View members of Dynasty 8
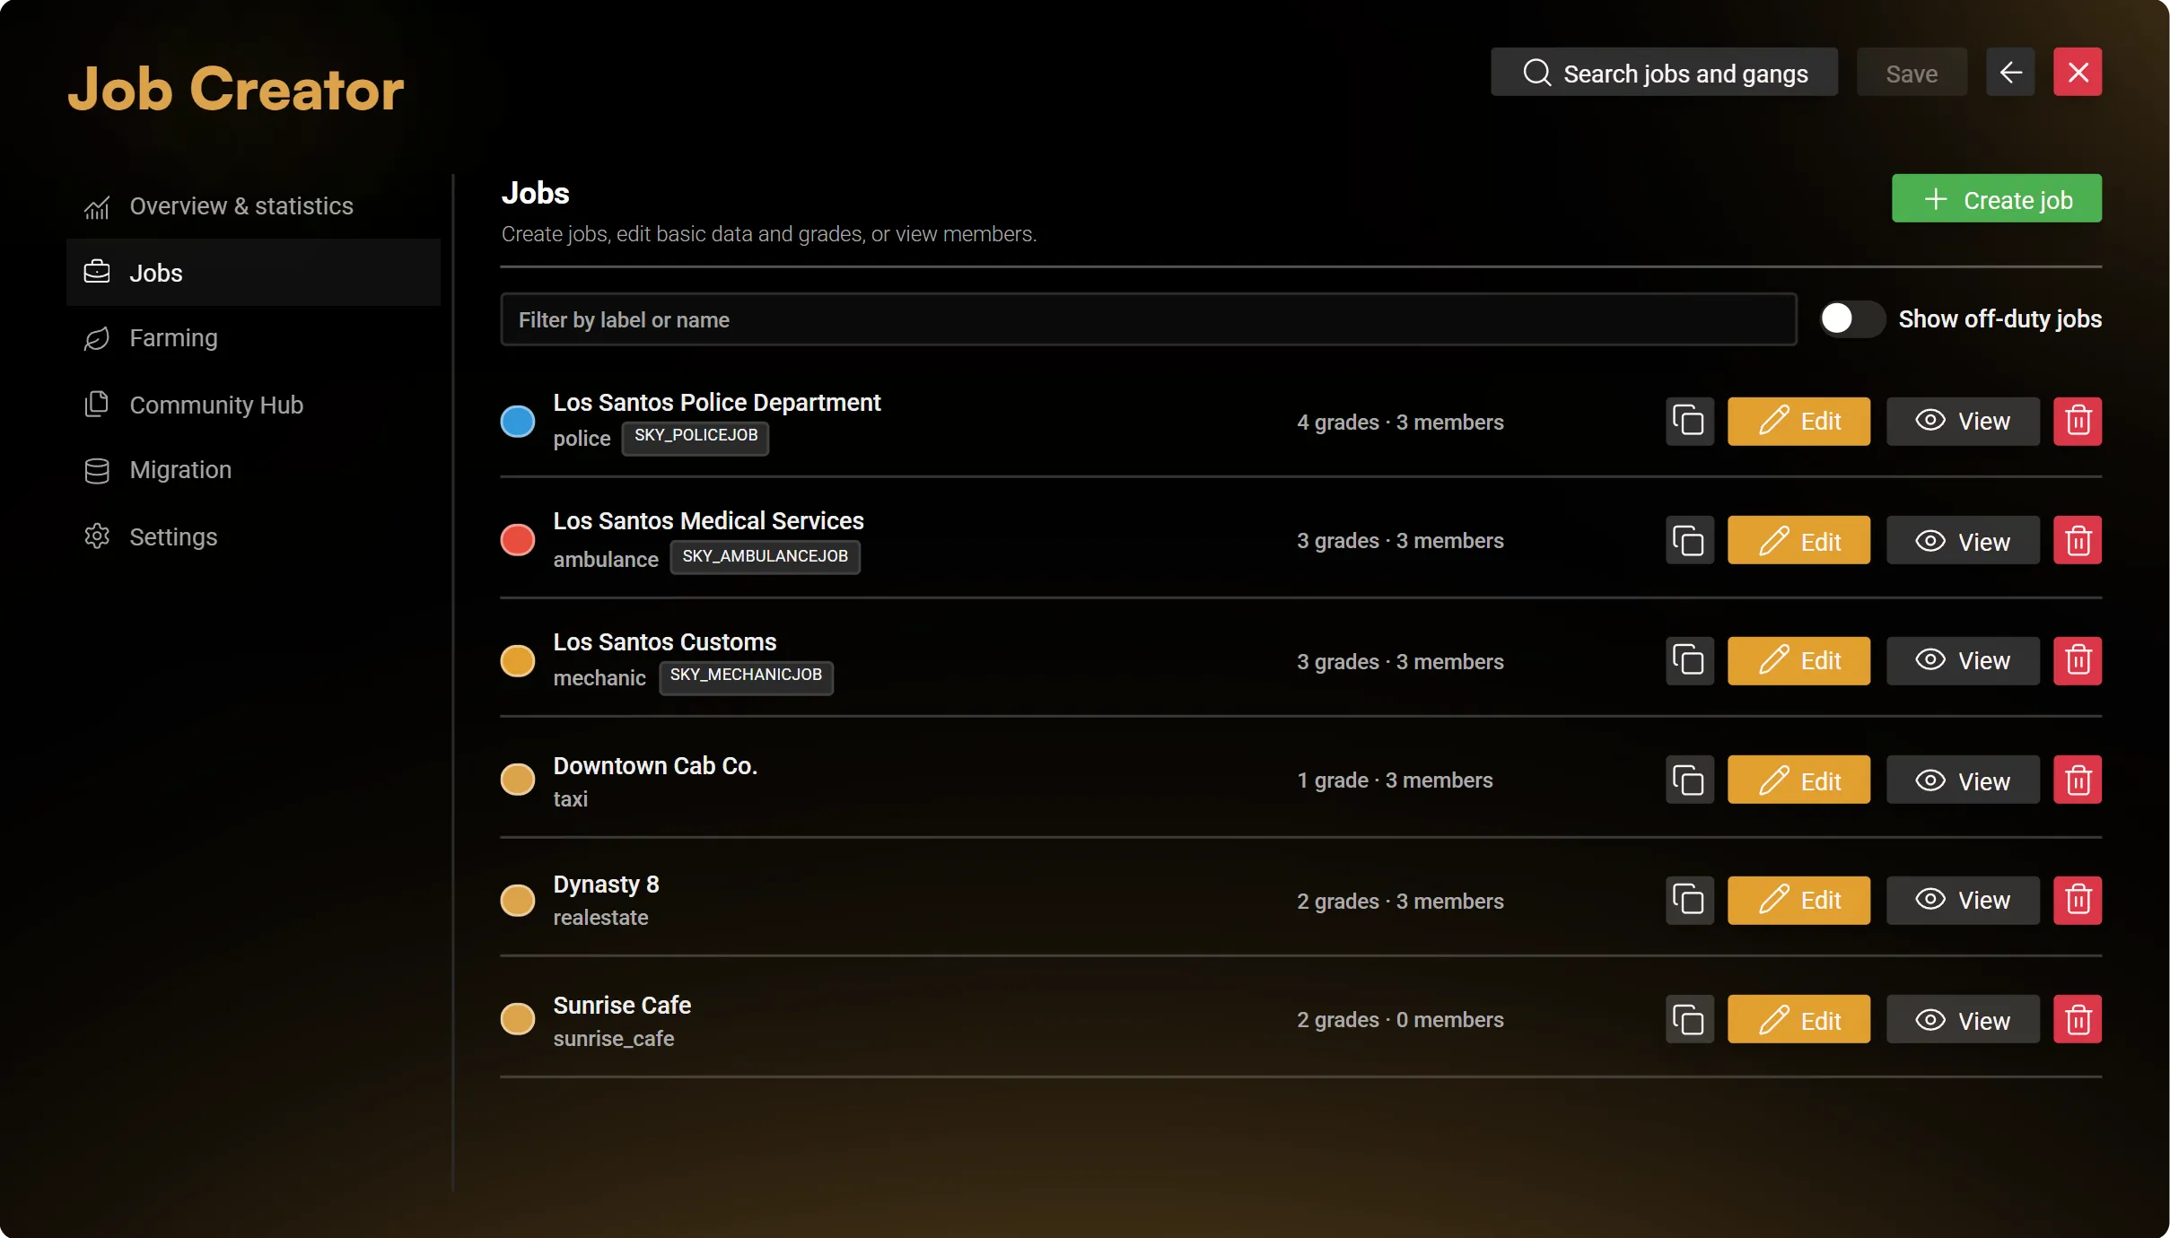The image size is (2170, 1238). click(x=1963, y=900)
